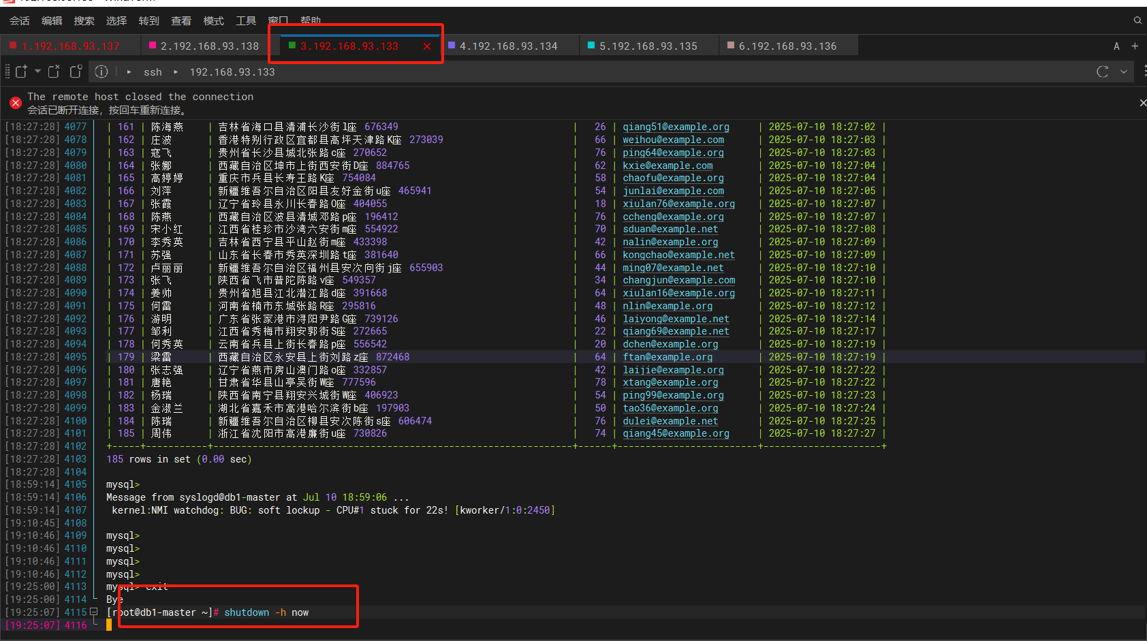Screen dimensions: 1147x641
Task: Open email link dulei@example.net
Action: coord(670,421)
